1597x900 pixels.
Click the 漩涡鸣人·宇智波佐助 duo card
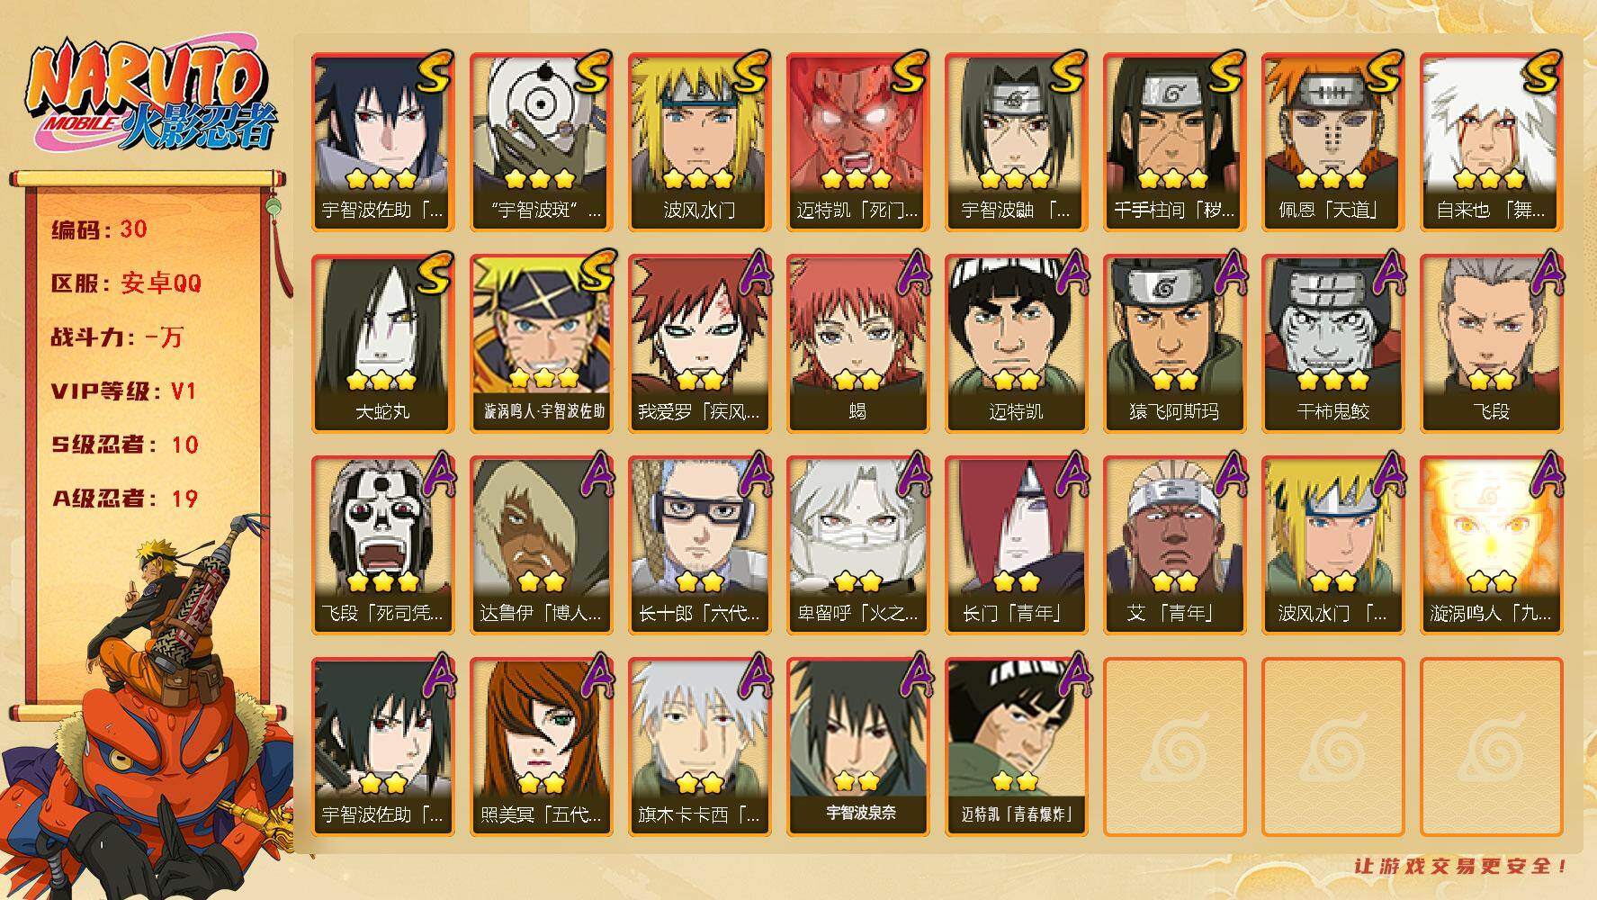[x=541, y=344]
